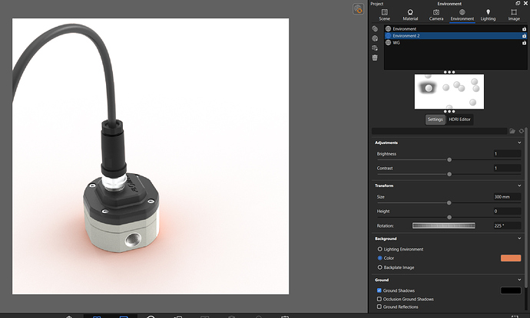Click the third environment list icon above trash
This screenshot has height=318, width=530.
pos(375,48)
